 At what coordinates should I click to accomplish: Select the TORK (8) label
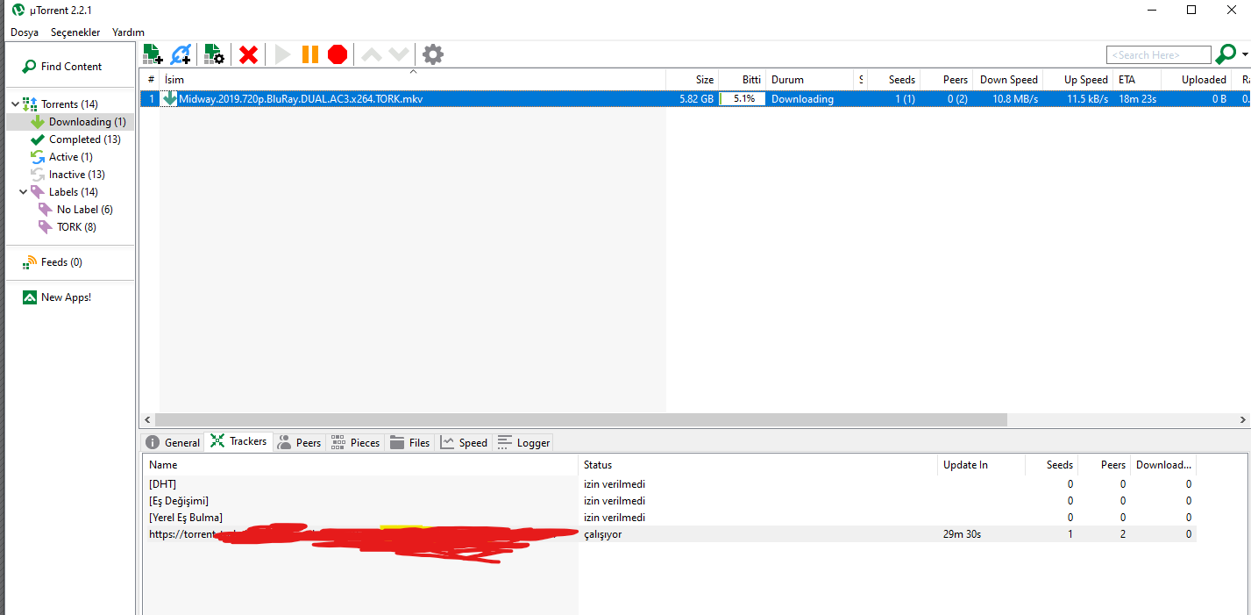click(x=76, y=227)
